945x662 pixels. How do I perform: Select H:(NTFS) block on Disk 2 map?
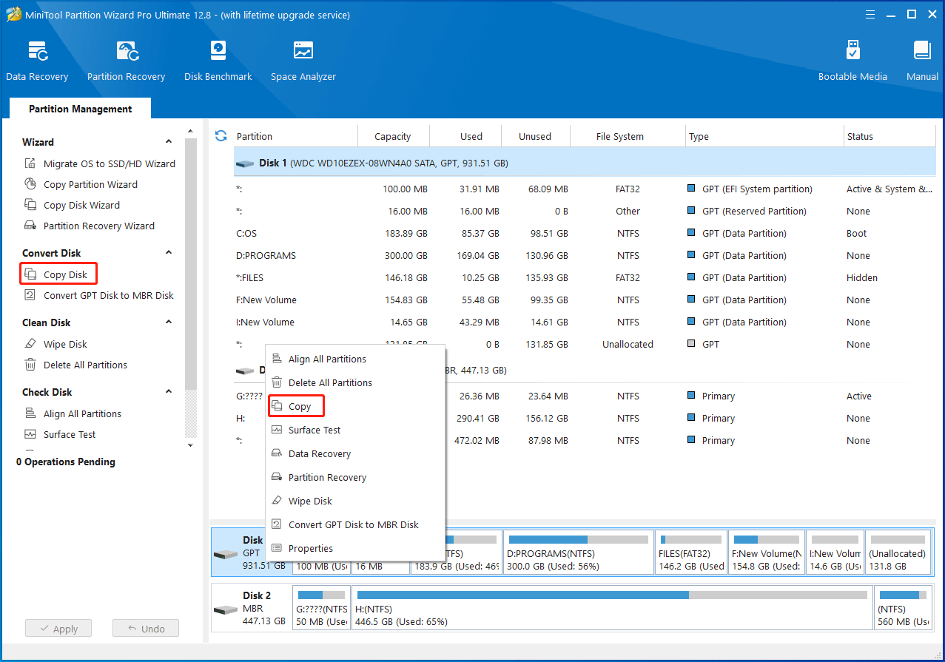tap(612, 607)
